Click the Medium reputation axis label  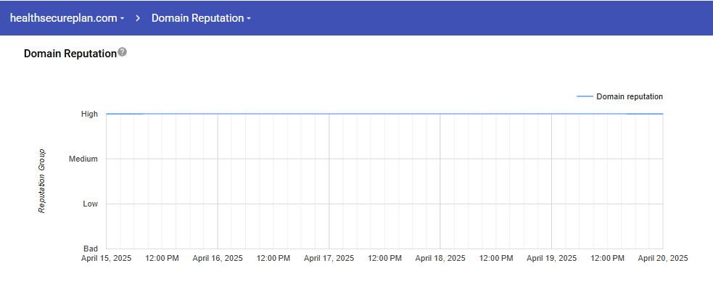pyautogui.click(x=83, y=159)
